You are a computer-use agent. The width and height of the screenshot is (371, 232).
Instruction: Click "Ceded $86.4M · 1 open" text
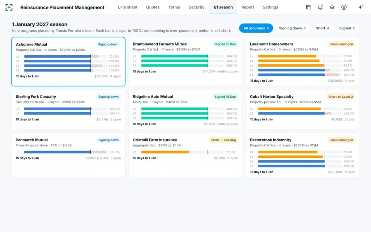(x=103, y=158)
